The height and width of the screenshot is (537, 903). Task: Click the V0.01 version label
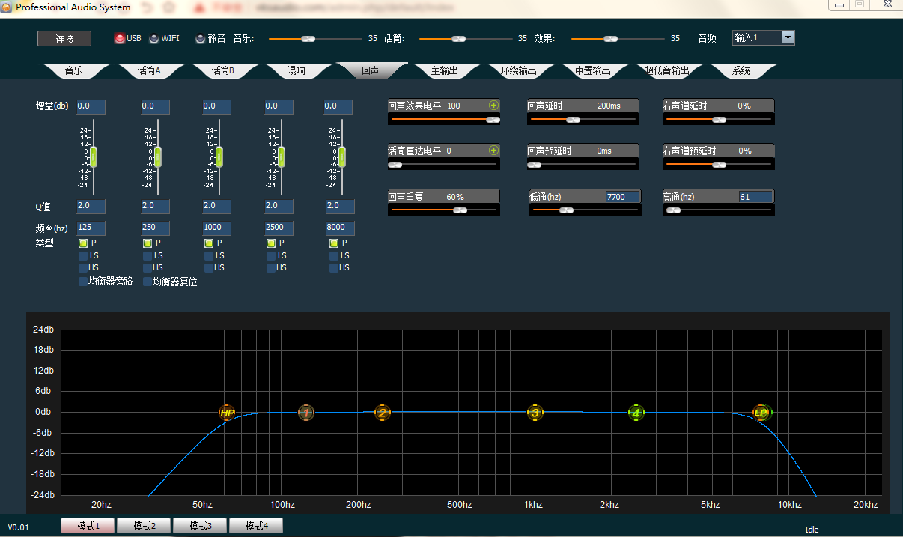[x=19, y=527]
